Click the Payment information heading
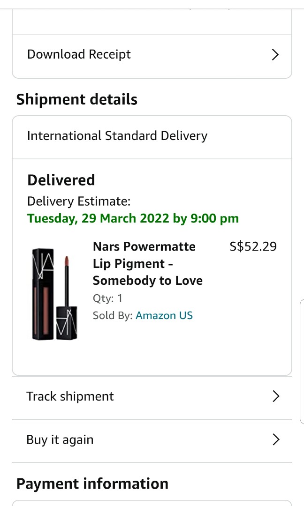Viewport: 304px width, 506px height. click(x=92, y=483)
